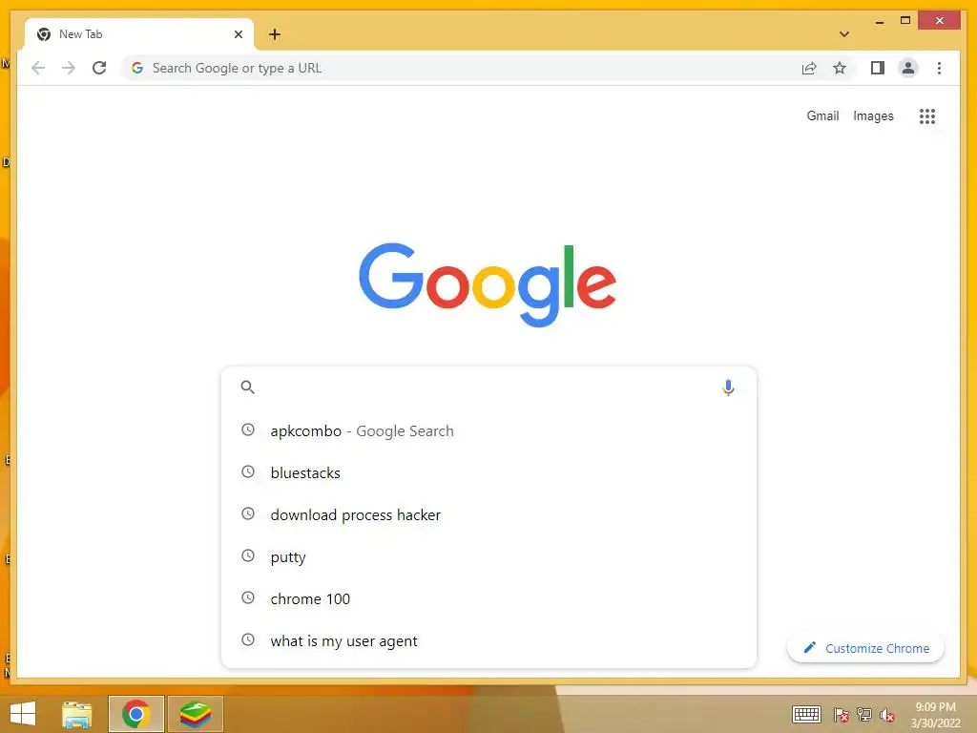Expand the tab search chevron

pyautogui.click(x=844, y=34)
